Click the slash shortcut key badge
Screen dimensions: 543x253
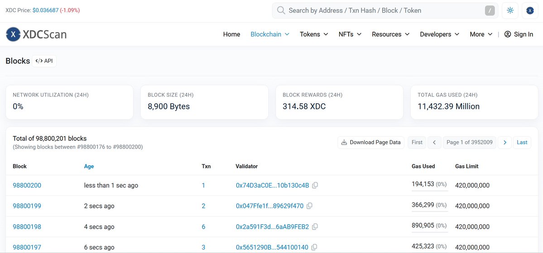(490, 11)
